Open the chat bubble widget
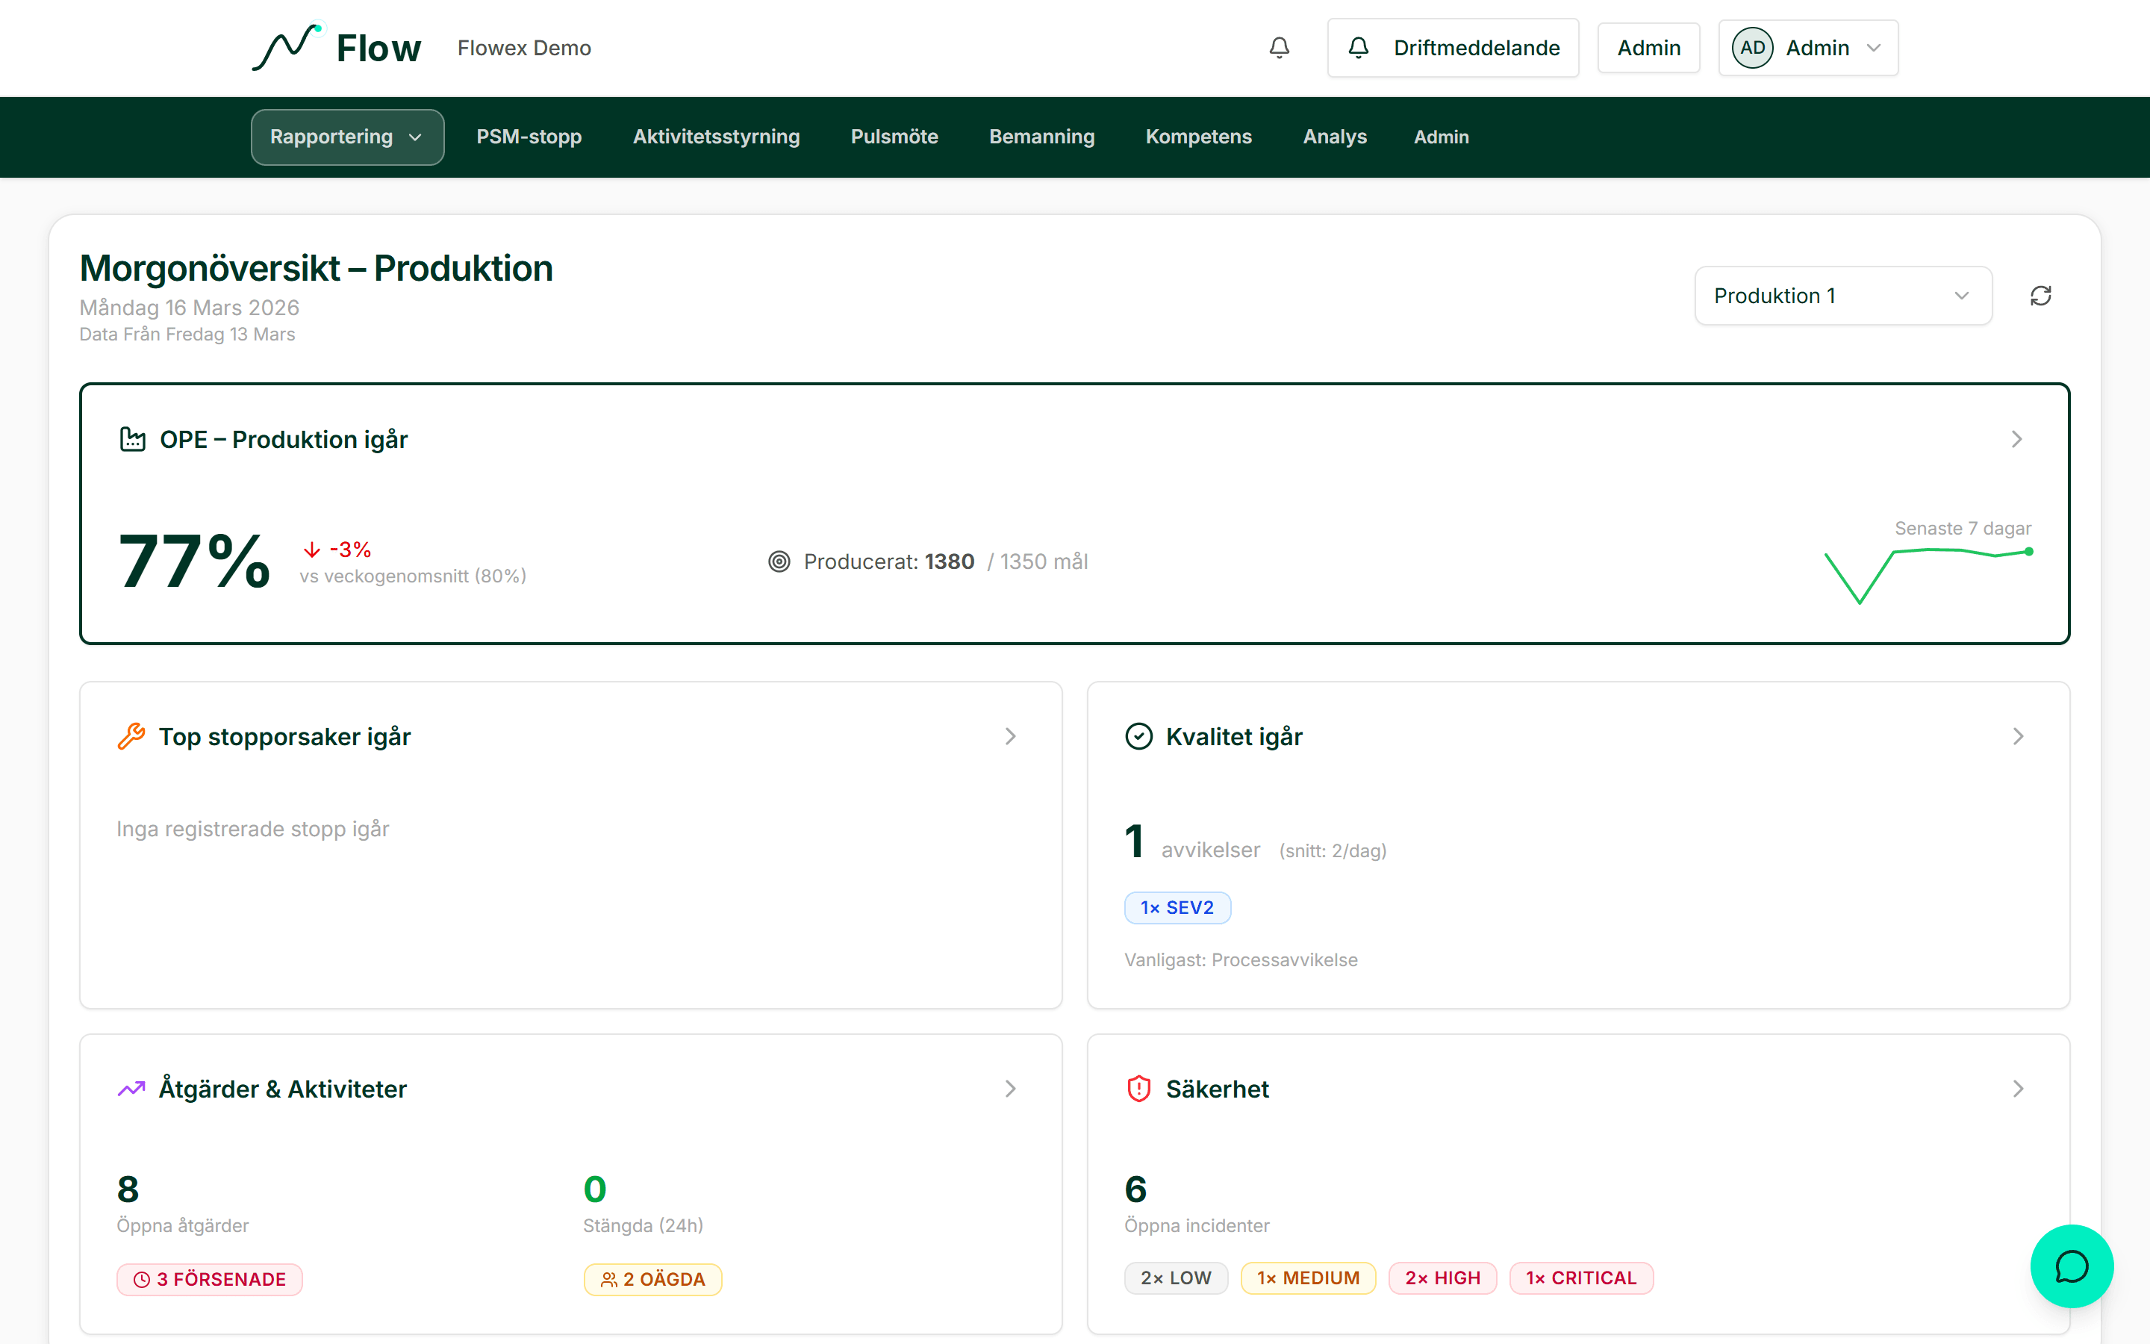This screenshot has height=1344, width=2150. coord(2071,1266)
